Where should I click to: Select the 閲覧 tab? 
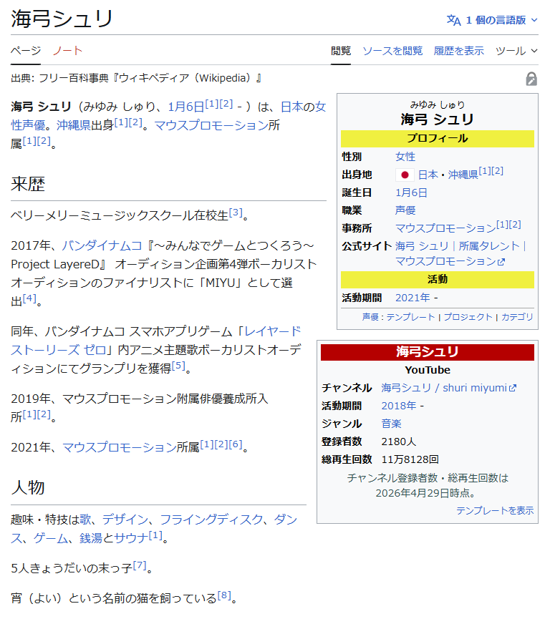coord(341,51)
